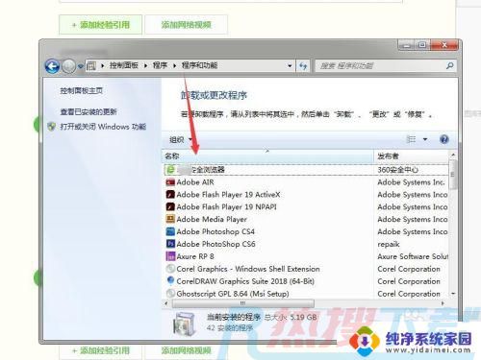Select the 安全浏览器 program row
The width and height of the screenshot is (481, 360).
click(306, 170)
